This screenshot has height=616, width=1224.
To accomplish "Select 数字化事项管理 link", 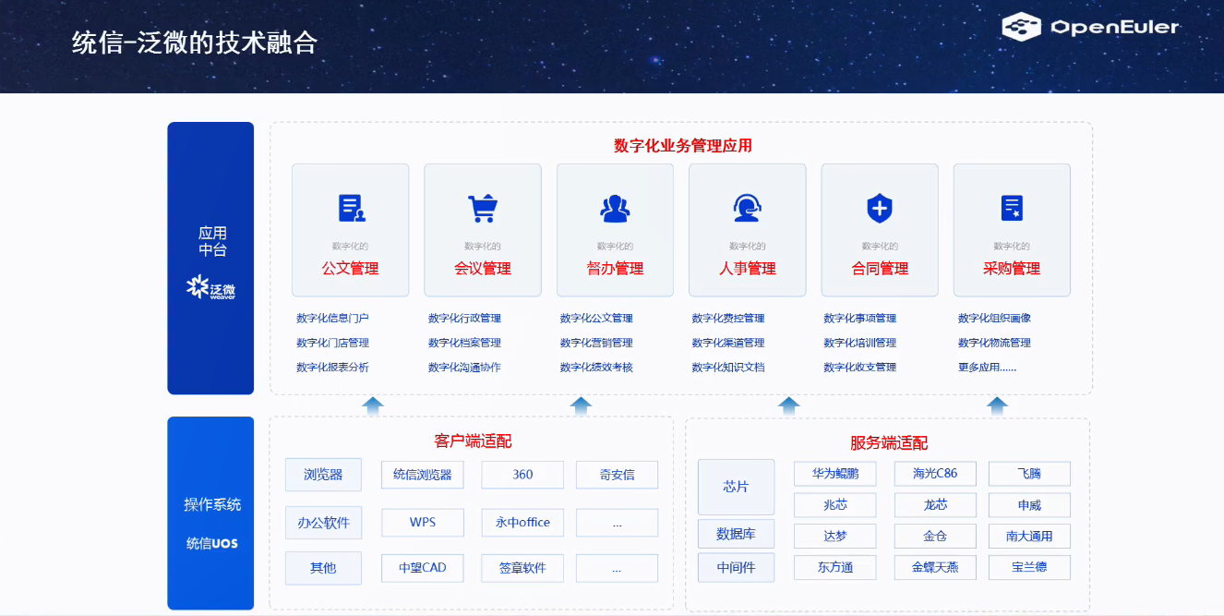I will coord(860,319).
